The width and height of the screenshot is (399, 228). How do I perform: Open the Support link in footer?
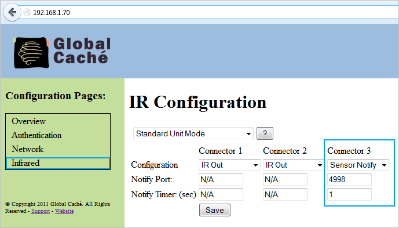click(x=41, y=211)
